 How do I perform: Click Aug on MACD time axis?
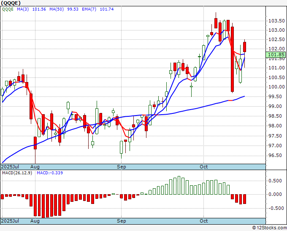35,221
